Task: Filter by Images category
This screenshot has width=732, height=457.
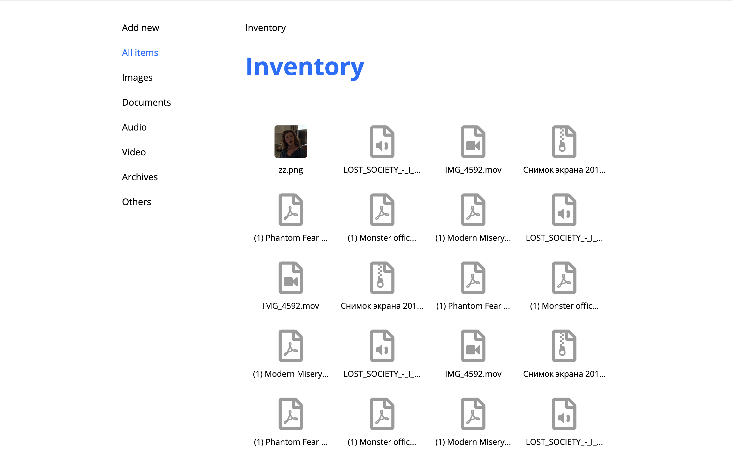Action: tap(137, 77)
